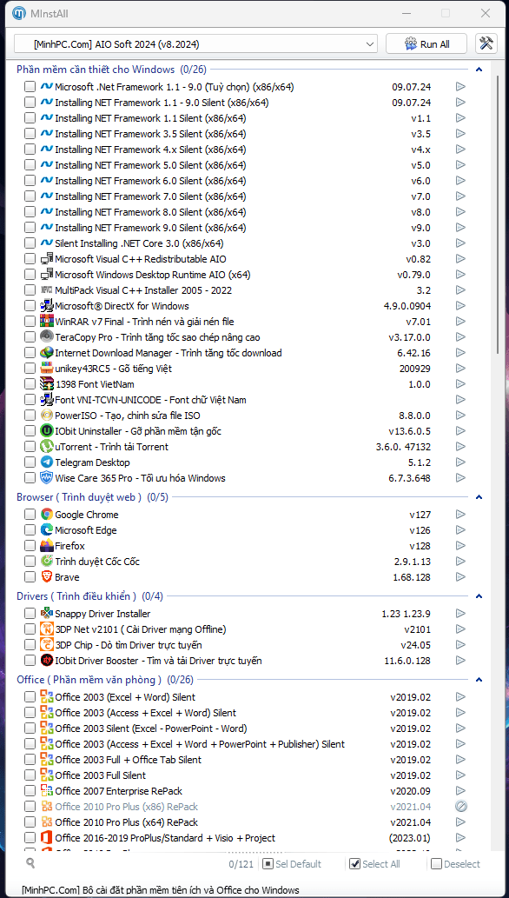Tick the Internet Download Manager checkbox
Viewport: 509px width, 898px height.
point(30,353)
